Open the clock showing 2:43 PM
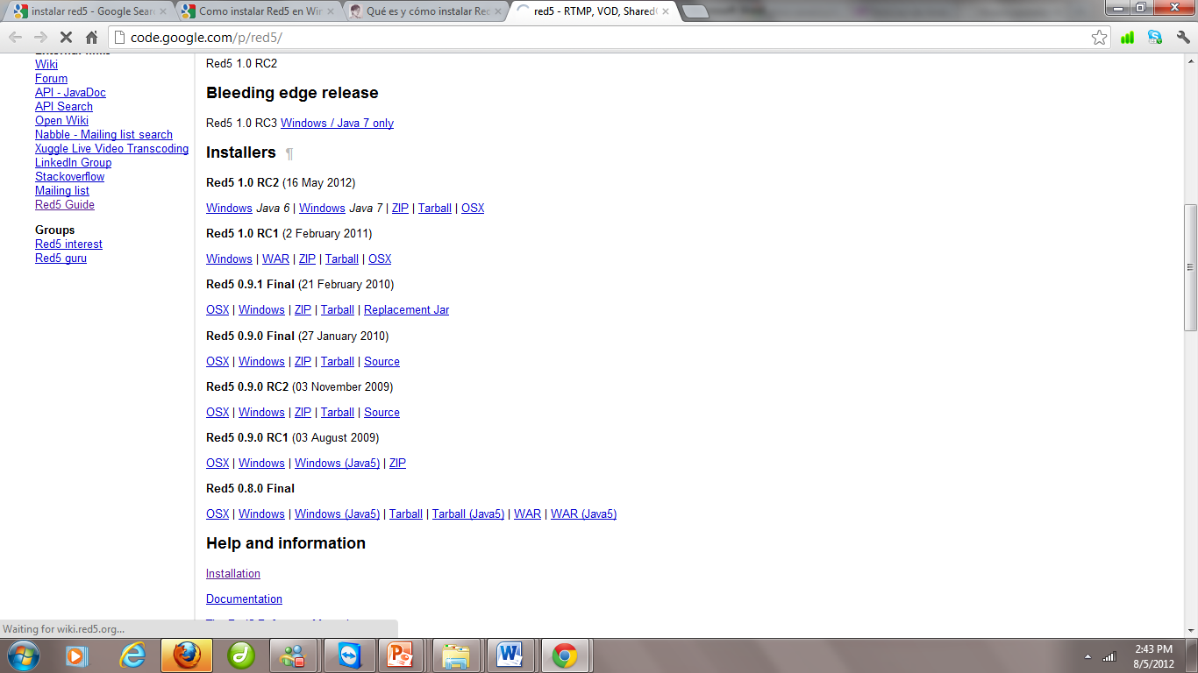This screenshot has width=1198, height=673. click(x=1153, y=656)
